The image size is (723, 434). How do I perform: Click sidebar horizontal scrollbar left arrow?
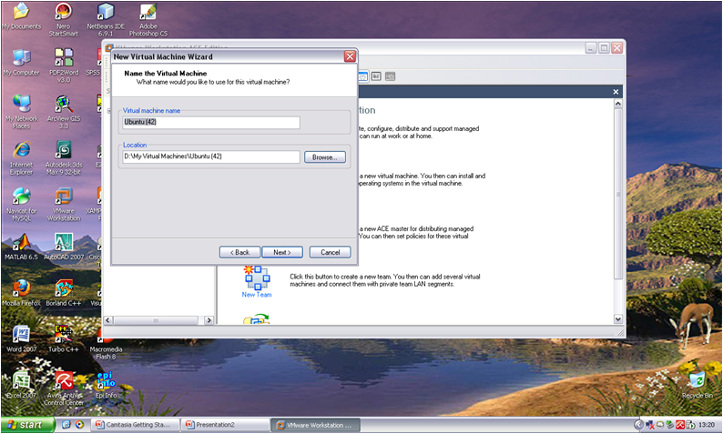tap(108, 320)
